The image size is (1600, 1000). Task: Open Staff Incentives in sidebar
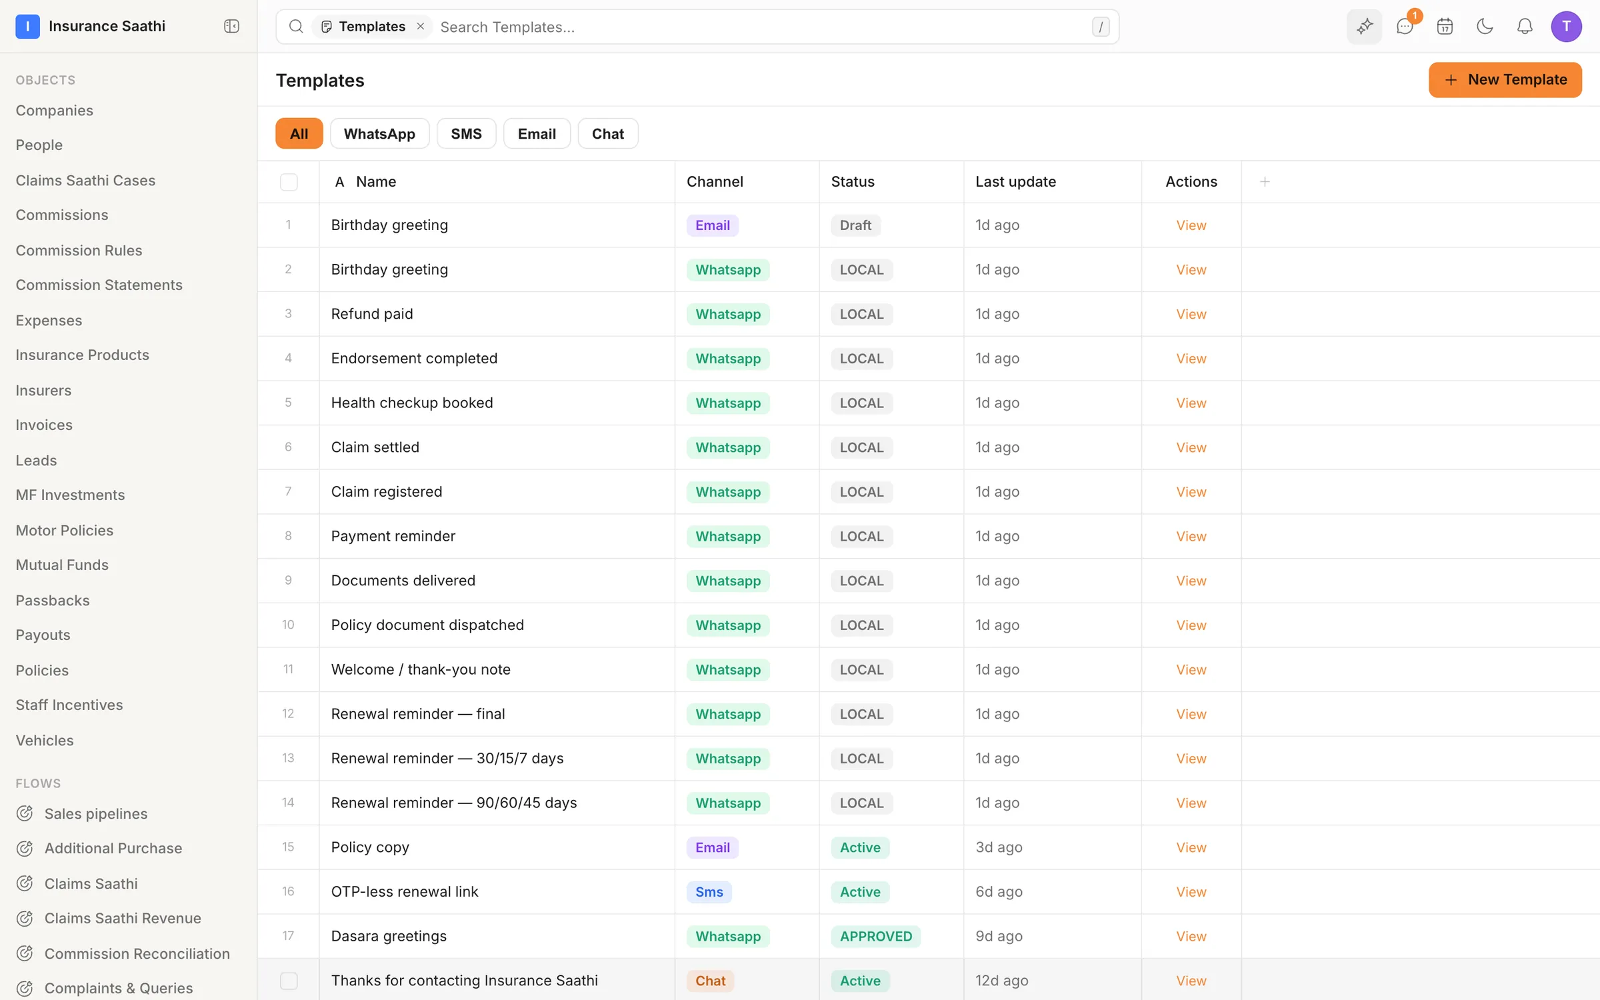pos(69,705)
